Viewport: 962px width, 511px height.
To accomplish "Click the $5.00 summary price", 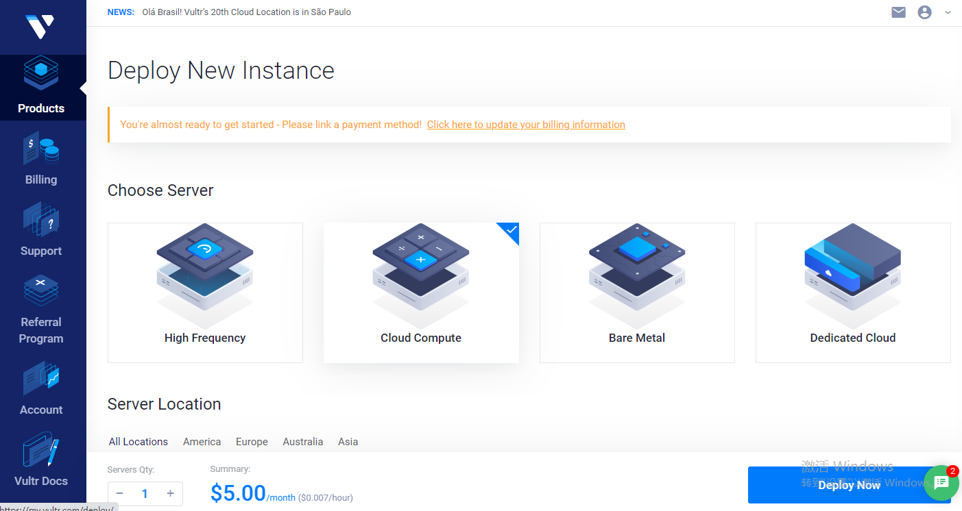I will pyautogui.click(x=238, y=493).
